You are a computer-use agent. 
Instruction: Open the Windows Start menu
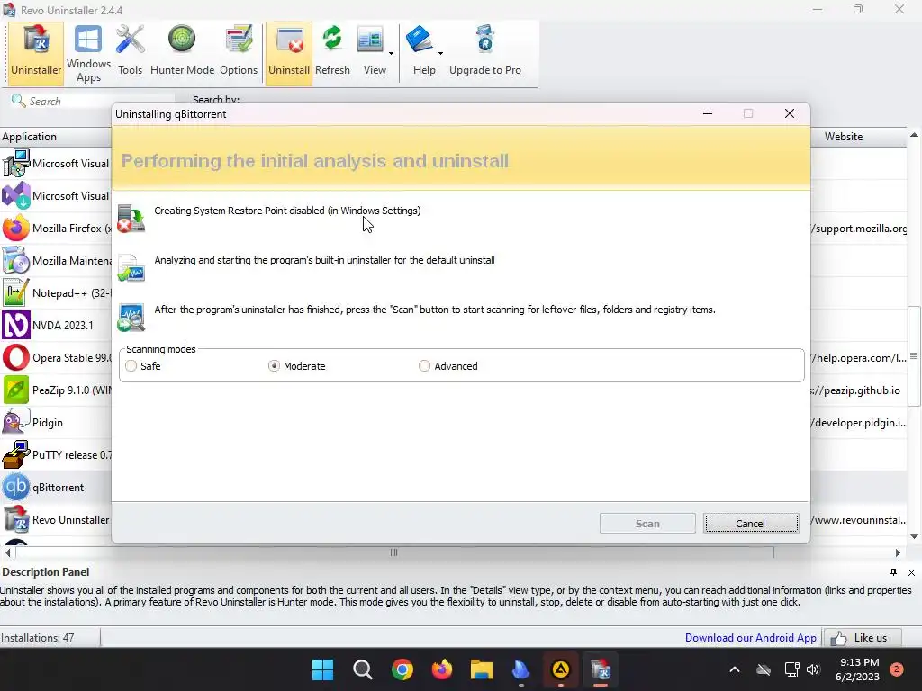(323, 669)
